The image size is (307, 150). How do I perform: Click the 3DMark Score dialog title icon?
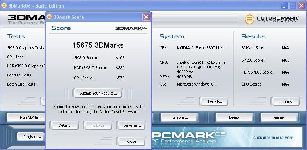(49, 17)
